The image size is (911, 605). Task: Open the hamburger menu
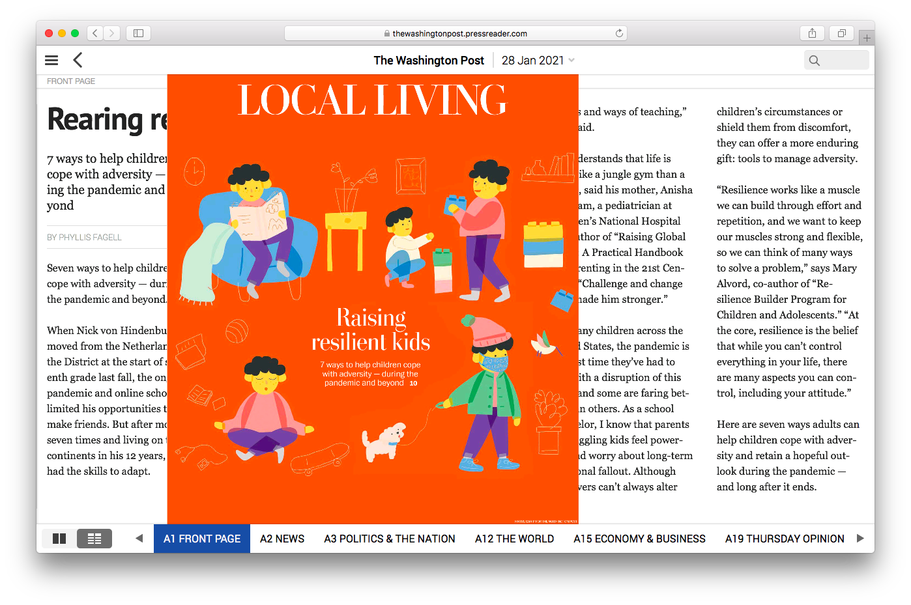[x=51, y=61]
